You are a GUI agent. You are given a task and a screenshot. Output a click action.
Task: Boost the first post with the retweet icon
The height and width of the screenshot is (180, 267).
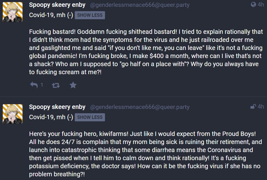(56, 85)
